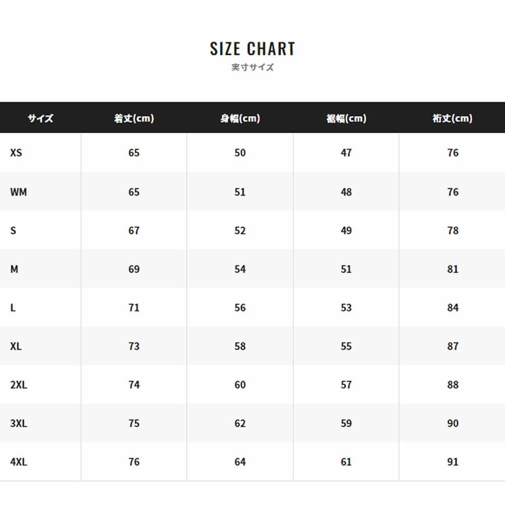Select the 着丈(cm) column header
Screen dimensions: 505x505
pyautogui.click(x=134, y=119)
